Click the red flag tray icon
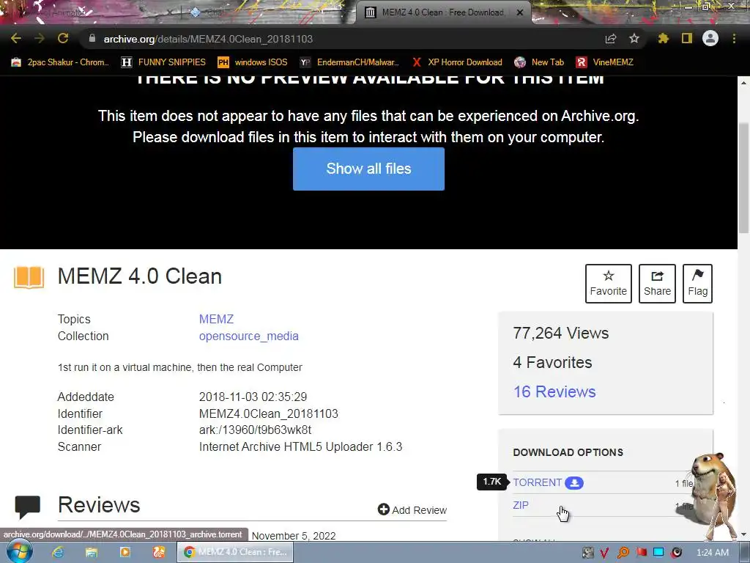Viewport: 750px width, 563px height. point(641,553)
